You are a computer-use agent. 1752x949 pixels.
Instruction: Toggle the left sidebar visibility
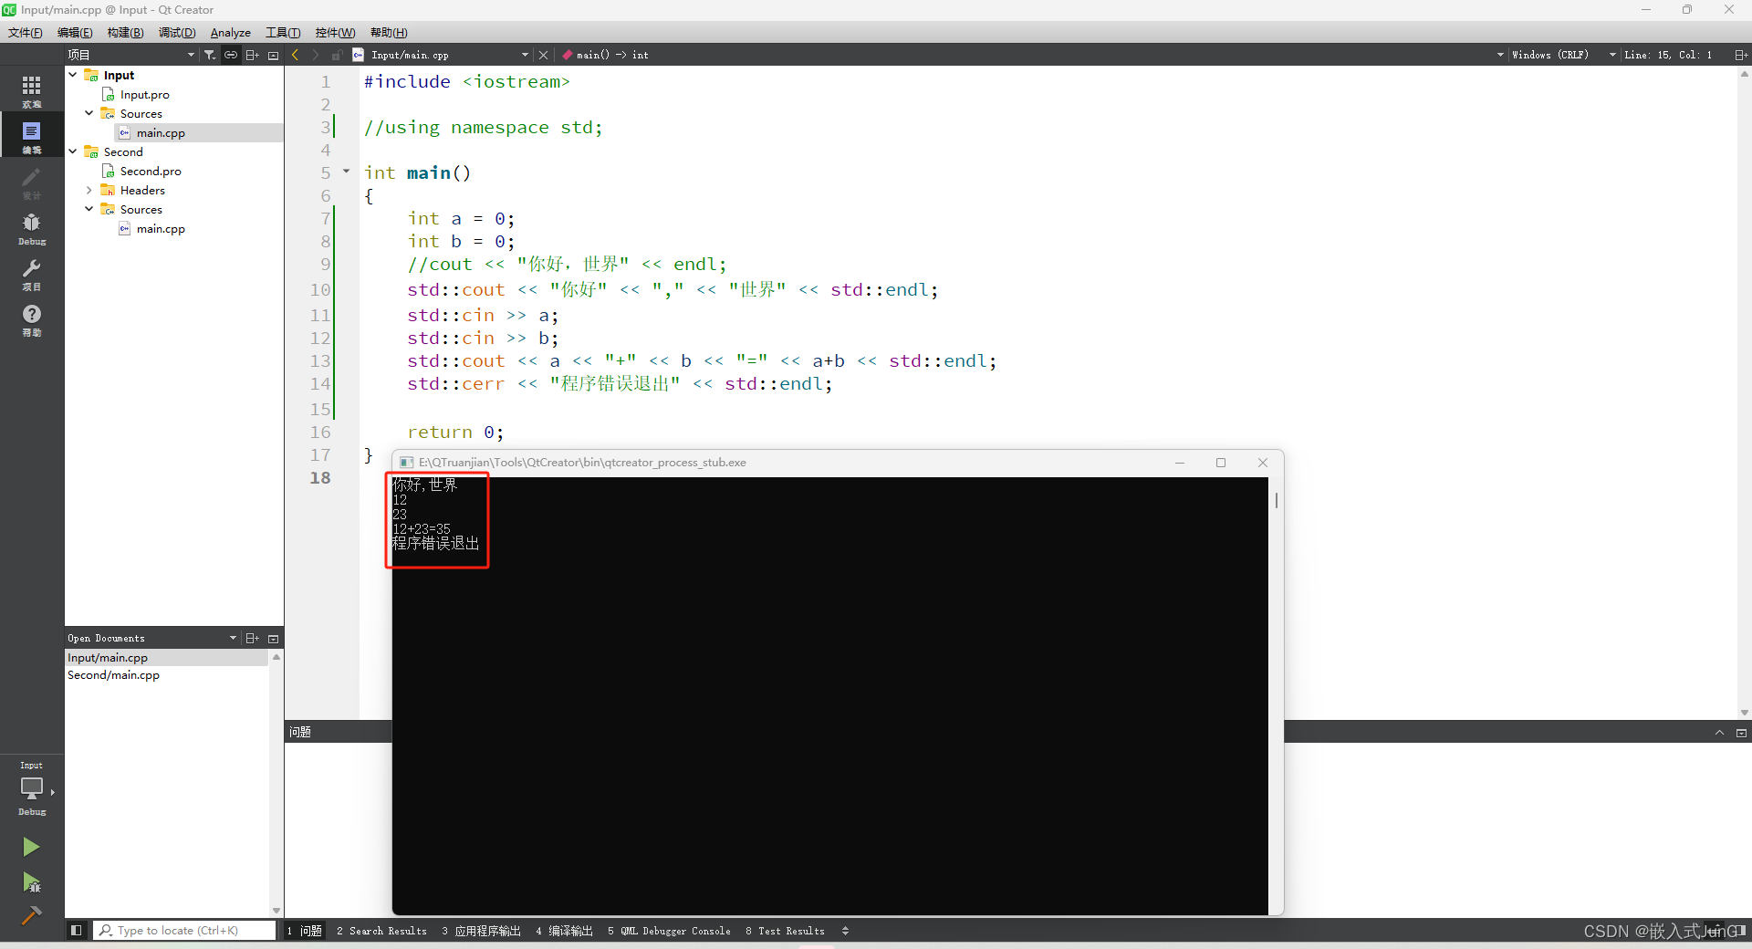click(77, 930)
